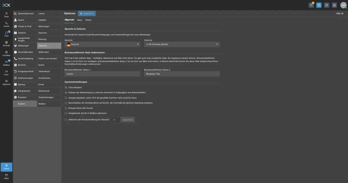Open Parken von Anrufen submenu item
Screen dimensions: 348x183
(x=49, y=58)
